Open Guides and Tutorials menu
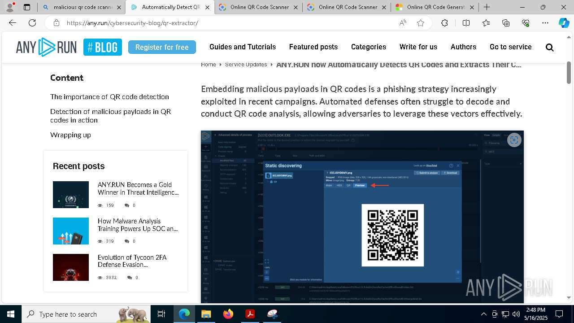Screen dimensions: 574x323 coord(243,47)
